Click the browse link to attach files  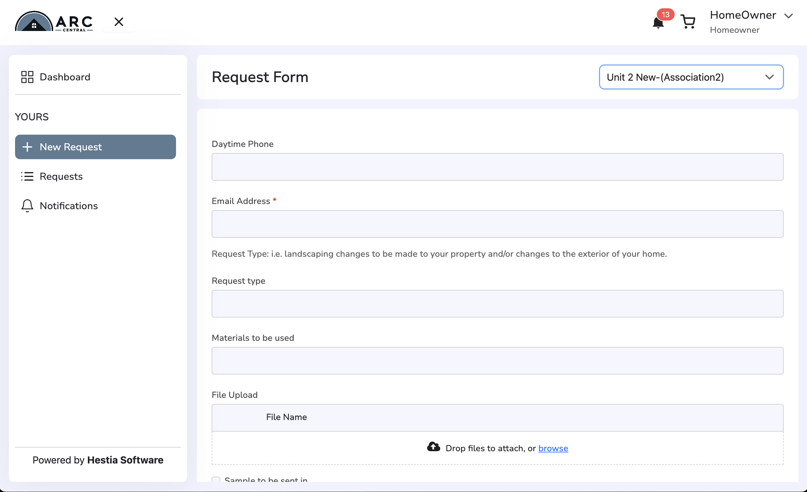tap(553, 448)
